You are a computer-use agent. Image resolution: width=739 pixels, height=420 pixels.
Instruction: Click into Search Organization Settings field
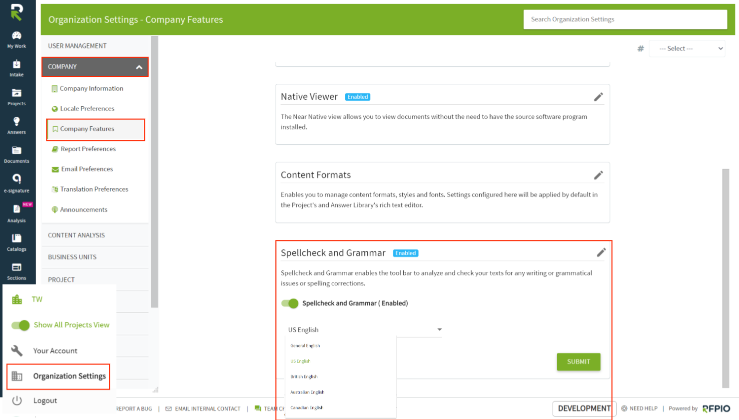625,19
